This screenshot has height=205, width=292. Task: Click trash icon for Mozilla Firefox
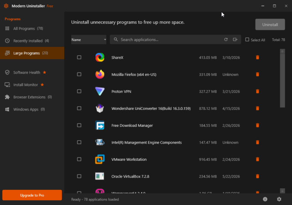[257, 74]
